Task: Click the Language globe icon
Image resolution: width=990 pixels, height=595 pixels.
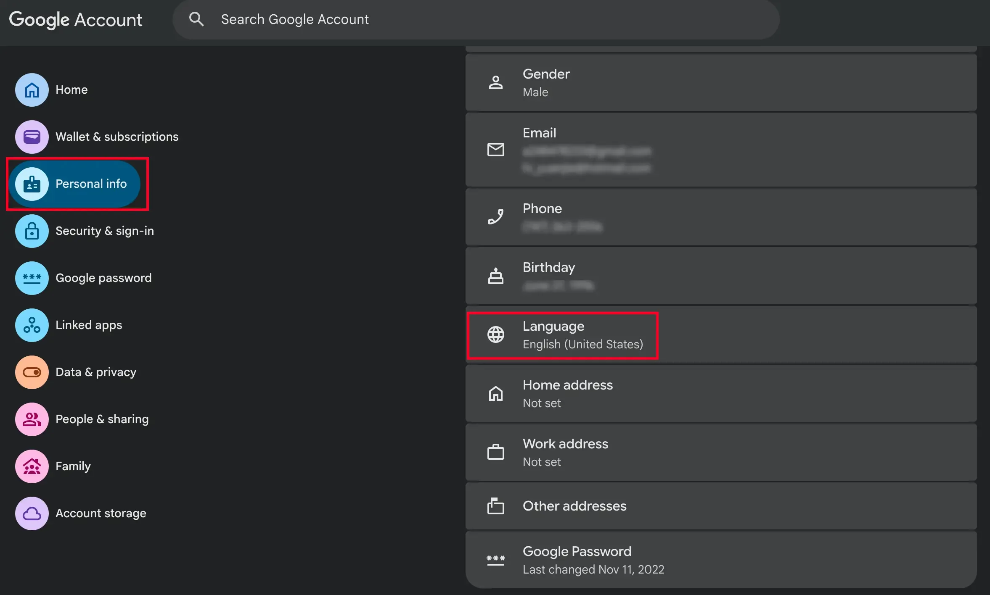Action: pyautogui.click(x=496, y=334)
